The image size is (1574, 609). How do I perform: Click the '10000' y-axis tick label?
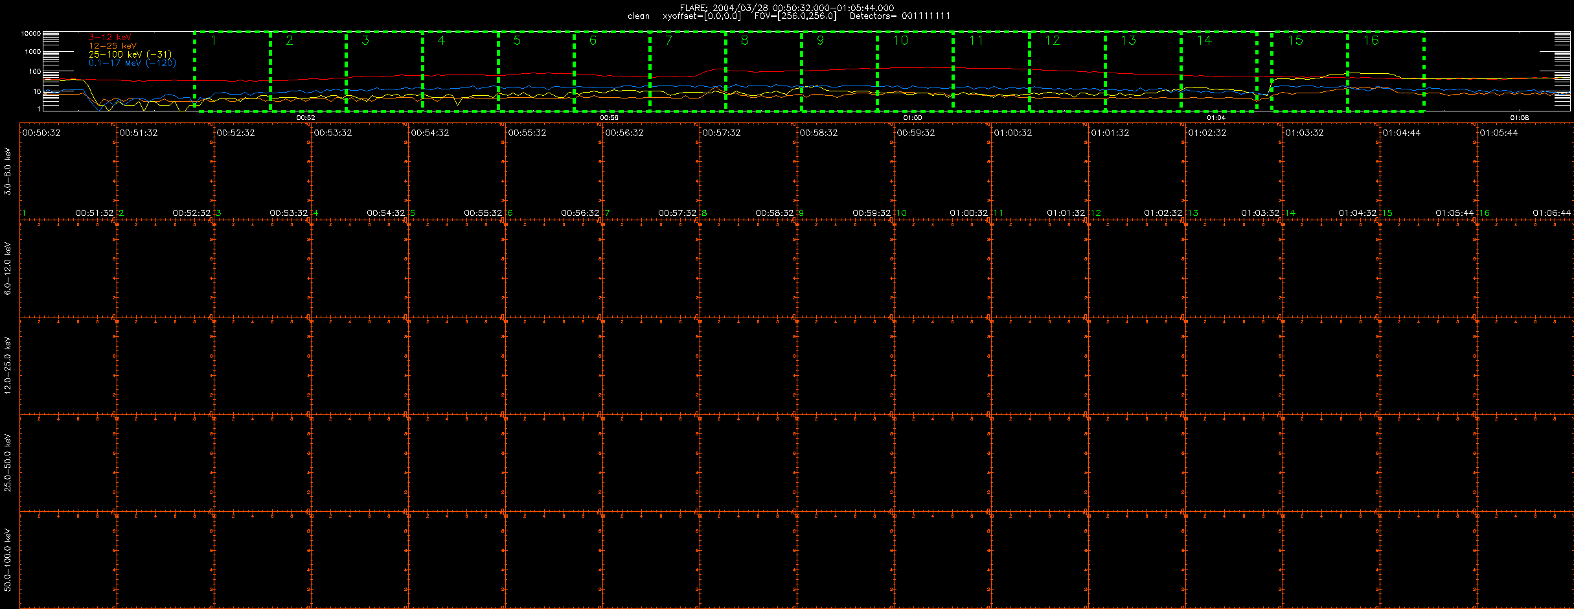click(31, 33)
